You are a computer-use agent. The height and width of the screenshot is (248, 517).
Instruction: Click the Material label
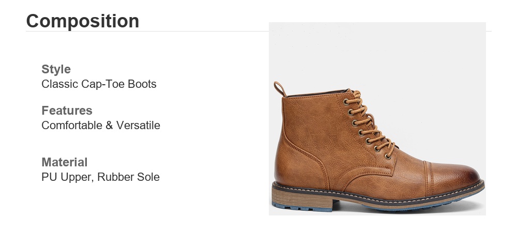pos(65,162)
